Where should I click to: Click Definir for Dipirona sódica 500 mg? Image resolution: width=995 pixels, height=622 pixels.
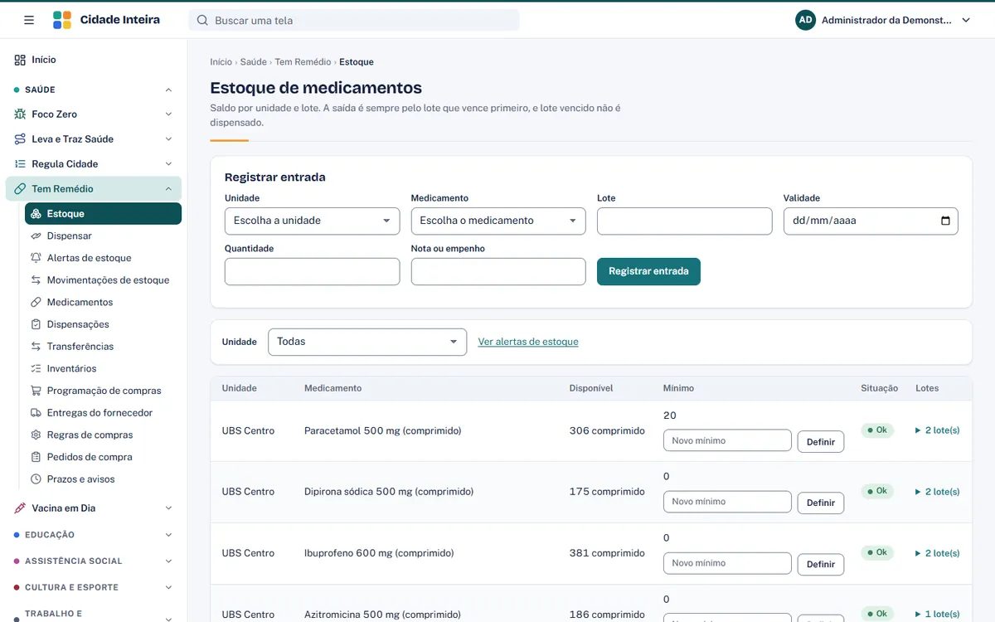click(821, 503)
